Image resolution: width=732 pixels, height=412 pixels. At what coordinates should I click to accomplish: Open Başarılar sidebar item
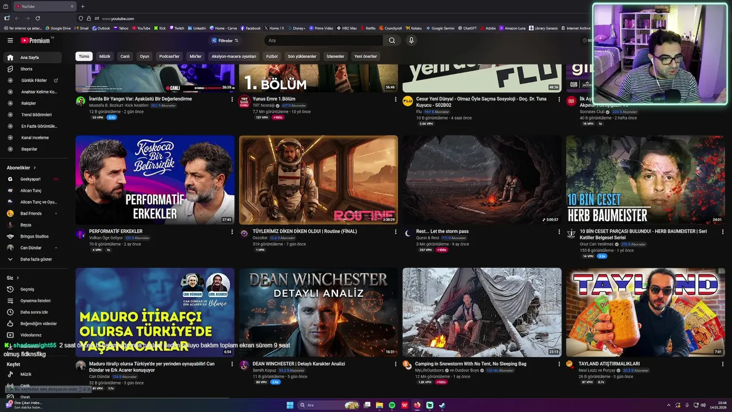(32, 149)
